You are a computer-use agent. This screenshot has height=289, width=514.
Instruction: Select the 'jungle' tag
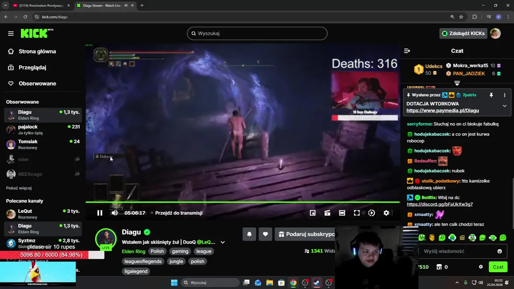[176, 261]
